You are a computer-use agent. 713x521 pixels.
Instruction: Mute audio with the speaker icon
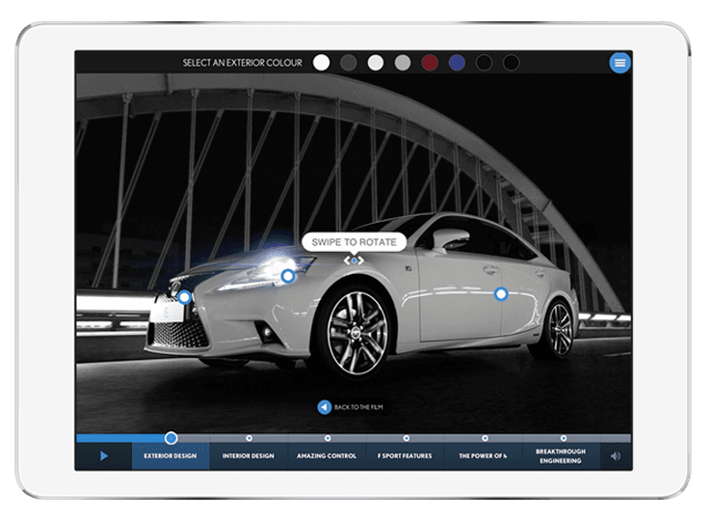click(616, 456)
